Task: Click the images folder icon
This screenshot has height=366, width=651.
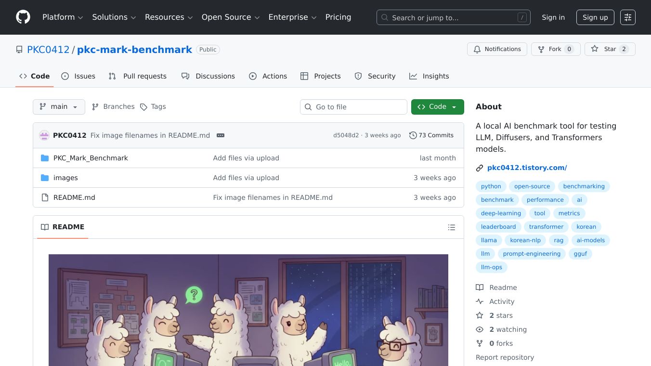Action: [45, 178]
